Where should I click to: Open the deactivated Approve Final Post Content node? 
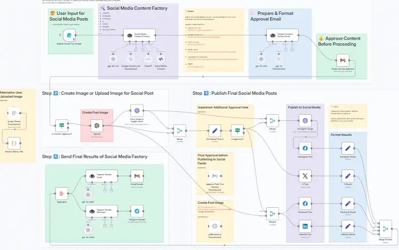click(x=215, y=176)
